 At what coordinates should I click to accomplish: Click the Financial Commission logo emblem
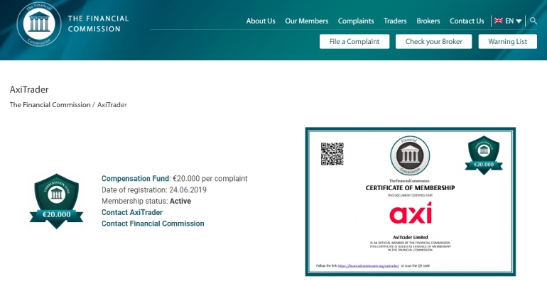click(39, 24)
